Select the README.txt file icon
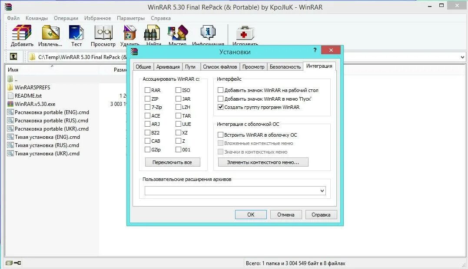 point(10,95)
